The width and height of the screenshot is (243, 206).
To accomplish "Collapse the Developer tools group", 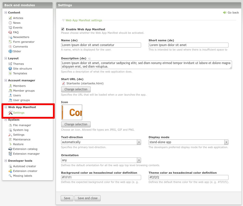I will coord(6,161).
